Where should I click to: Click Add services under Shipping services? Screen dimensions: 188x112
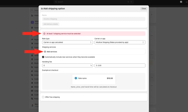(x=52, y=52)
